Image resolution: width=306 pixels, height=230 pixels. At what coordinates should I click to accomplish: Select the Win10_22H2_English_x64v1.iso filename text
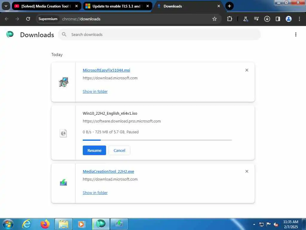point(110,114)
